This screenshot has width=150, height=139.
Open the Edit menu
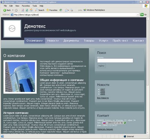pos(11,6)
